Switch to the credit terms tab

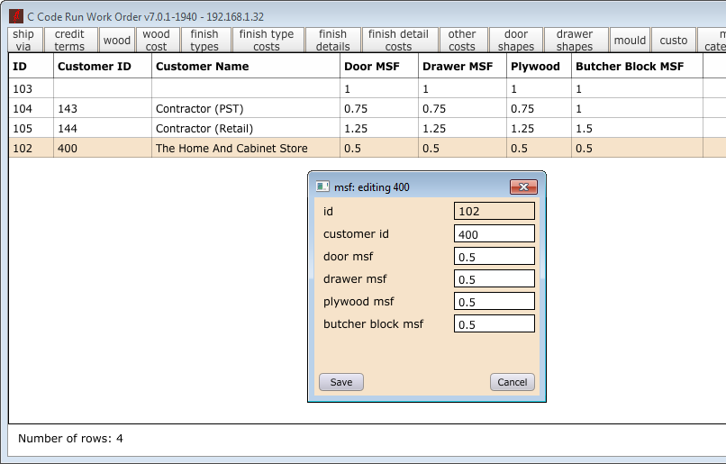click(69, 41)
